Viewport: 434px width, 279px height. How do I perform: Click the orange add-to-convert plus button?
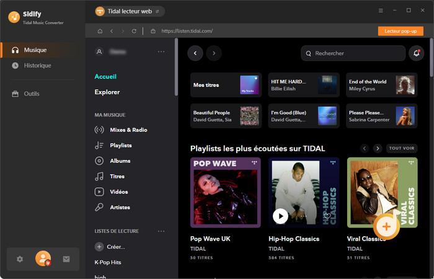[x=386, y=226]
